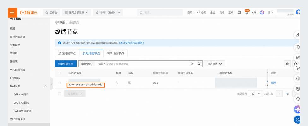Go to 工作台 workbench

click(51, 12)
